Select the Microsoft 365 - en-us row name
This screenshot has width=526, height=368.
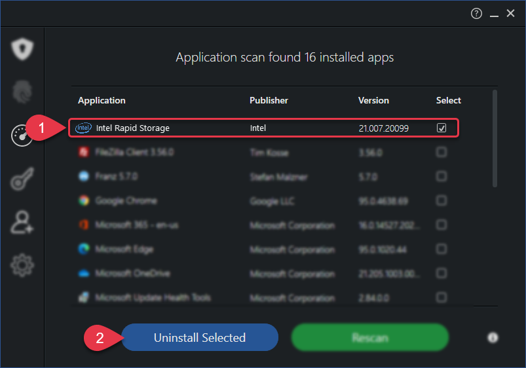pyautogui.click(x=136, y=225)
